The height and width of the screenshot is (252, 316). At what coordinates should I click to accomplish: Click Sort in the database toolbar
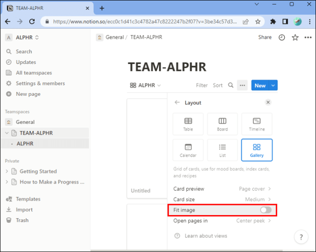(218, 85)
